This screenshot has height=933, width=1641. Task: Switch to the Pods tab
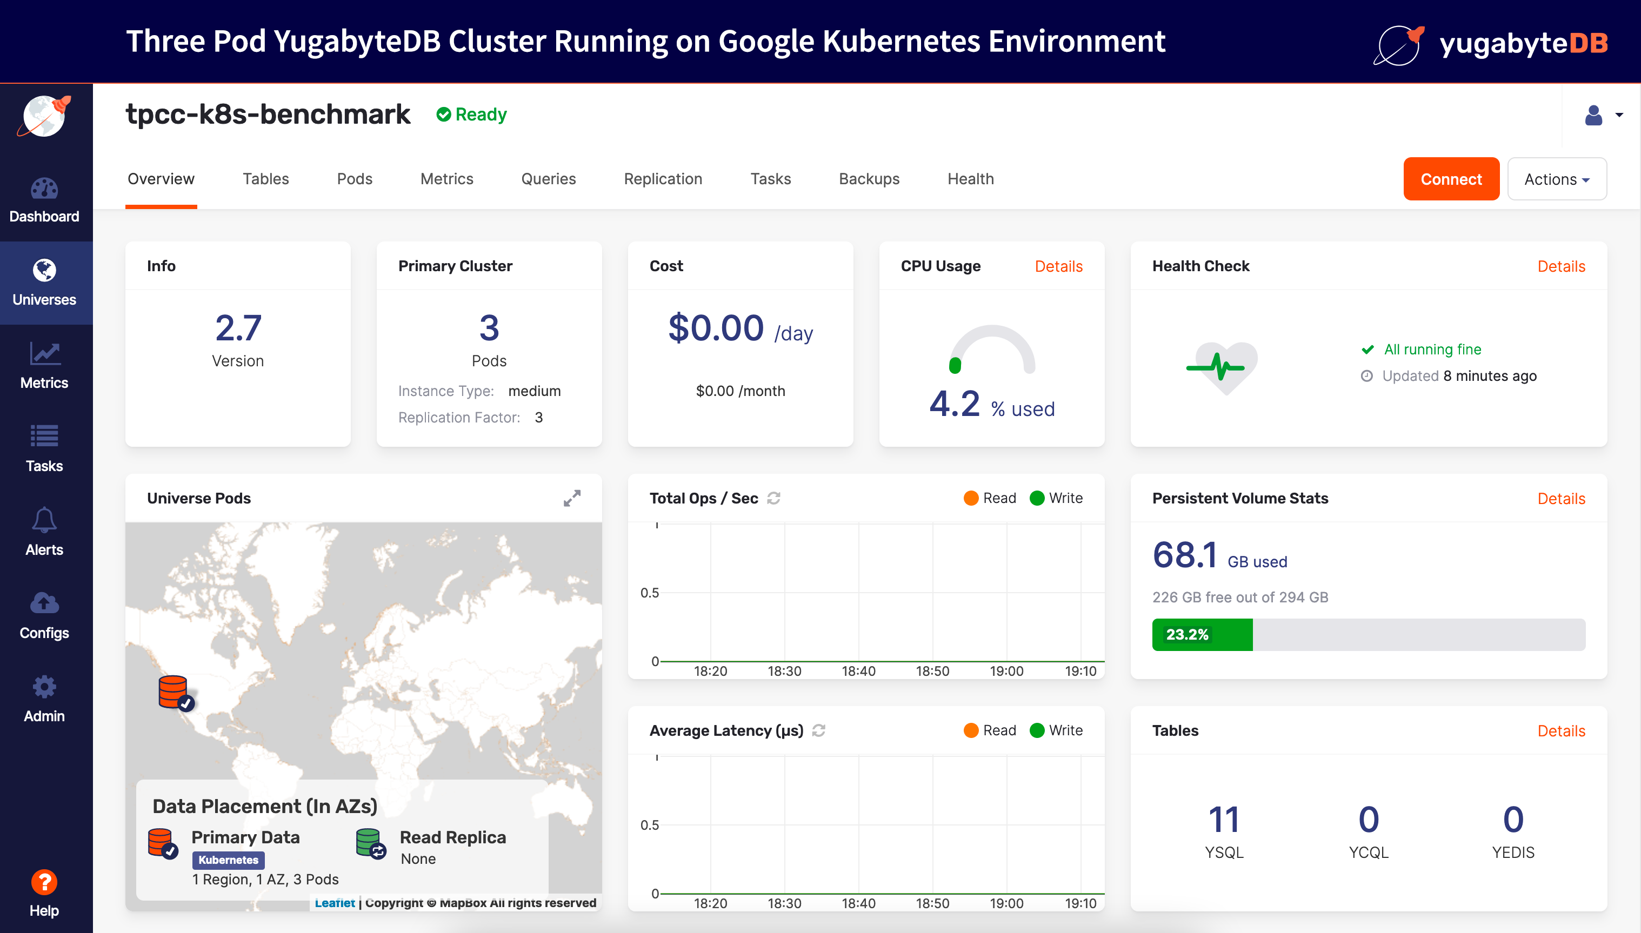point(355,179)
